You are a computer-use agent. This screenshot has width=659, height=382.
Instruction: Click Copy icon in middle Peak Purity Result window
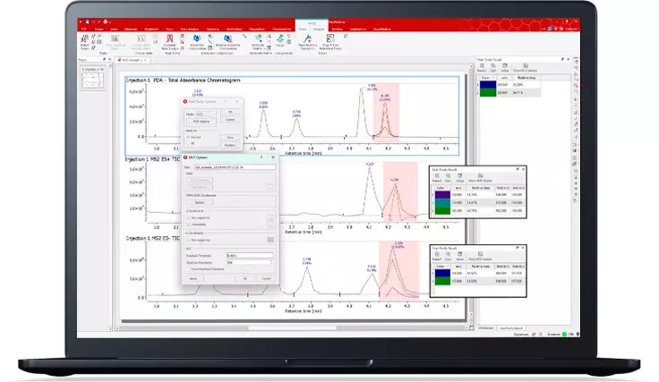448,178
